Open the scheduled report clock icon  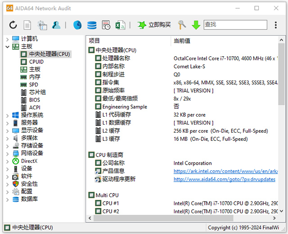click(106, 25)
